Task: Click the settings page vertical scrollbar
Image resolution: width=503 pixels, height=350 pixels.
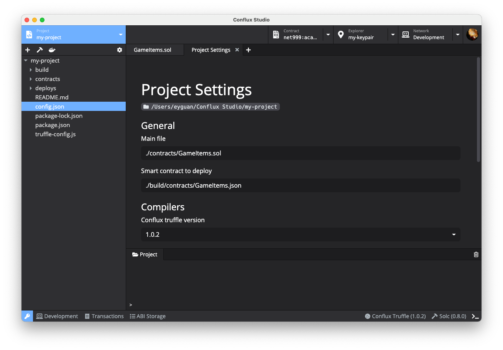Action: 478,109
